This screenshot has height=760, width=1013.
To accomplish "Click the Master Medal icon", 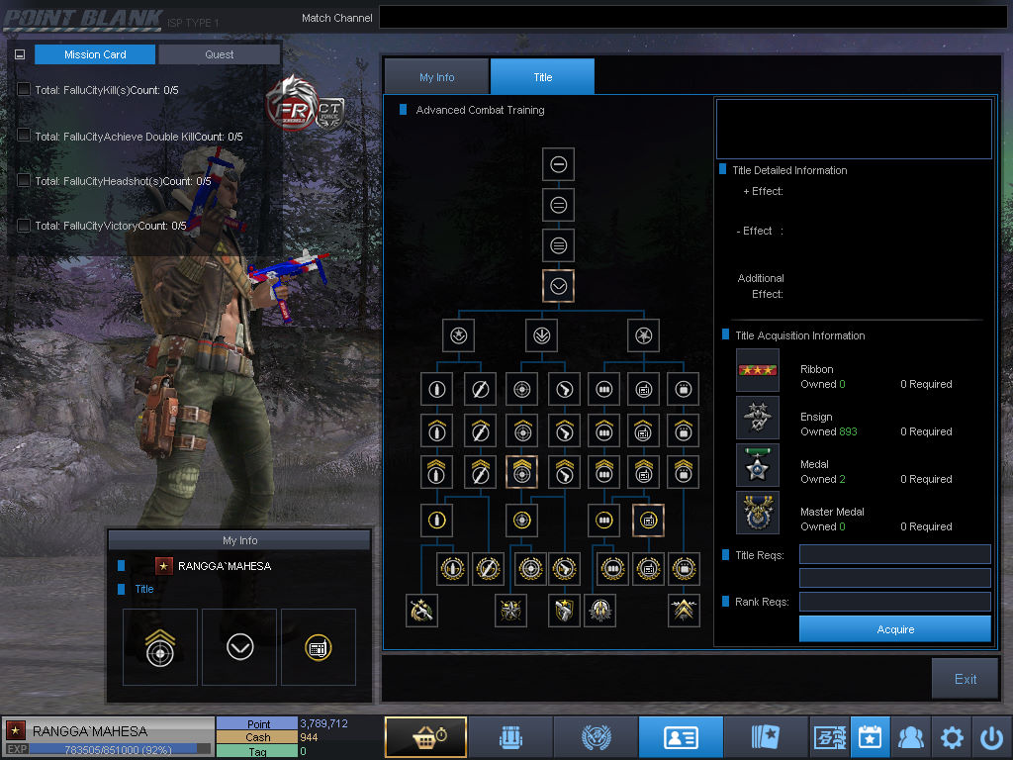I will coord(757,513).
